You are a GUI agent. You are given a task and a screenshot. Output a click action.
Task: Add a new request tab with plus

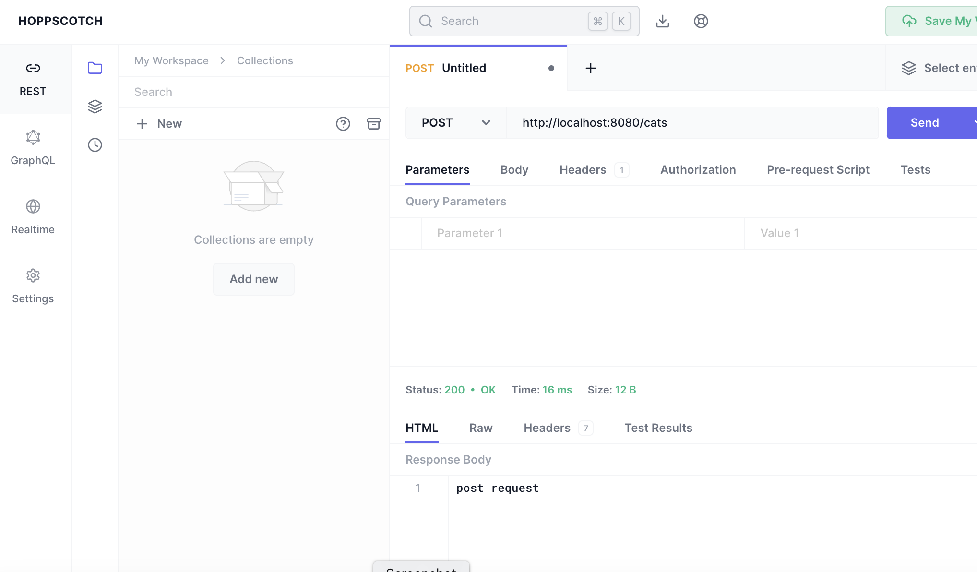pyautogui.click(x=590, y=68)
